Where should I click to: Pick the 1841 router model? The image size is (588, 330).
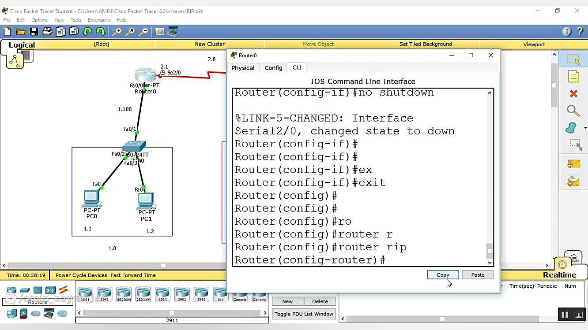pos(85,294)
